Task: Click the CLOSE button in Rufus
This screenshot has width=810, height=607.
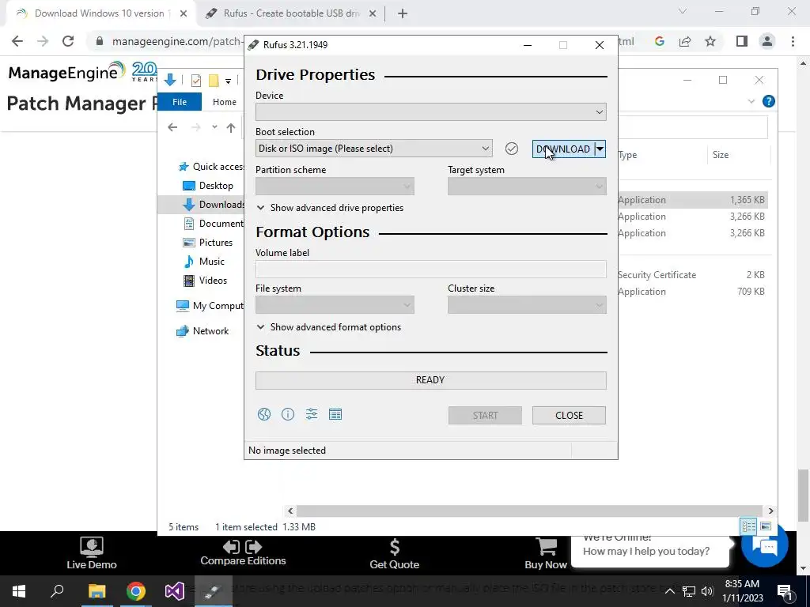Action: pyautogui.click(x=569, y=416)
